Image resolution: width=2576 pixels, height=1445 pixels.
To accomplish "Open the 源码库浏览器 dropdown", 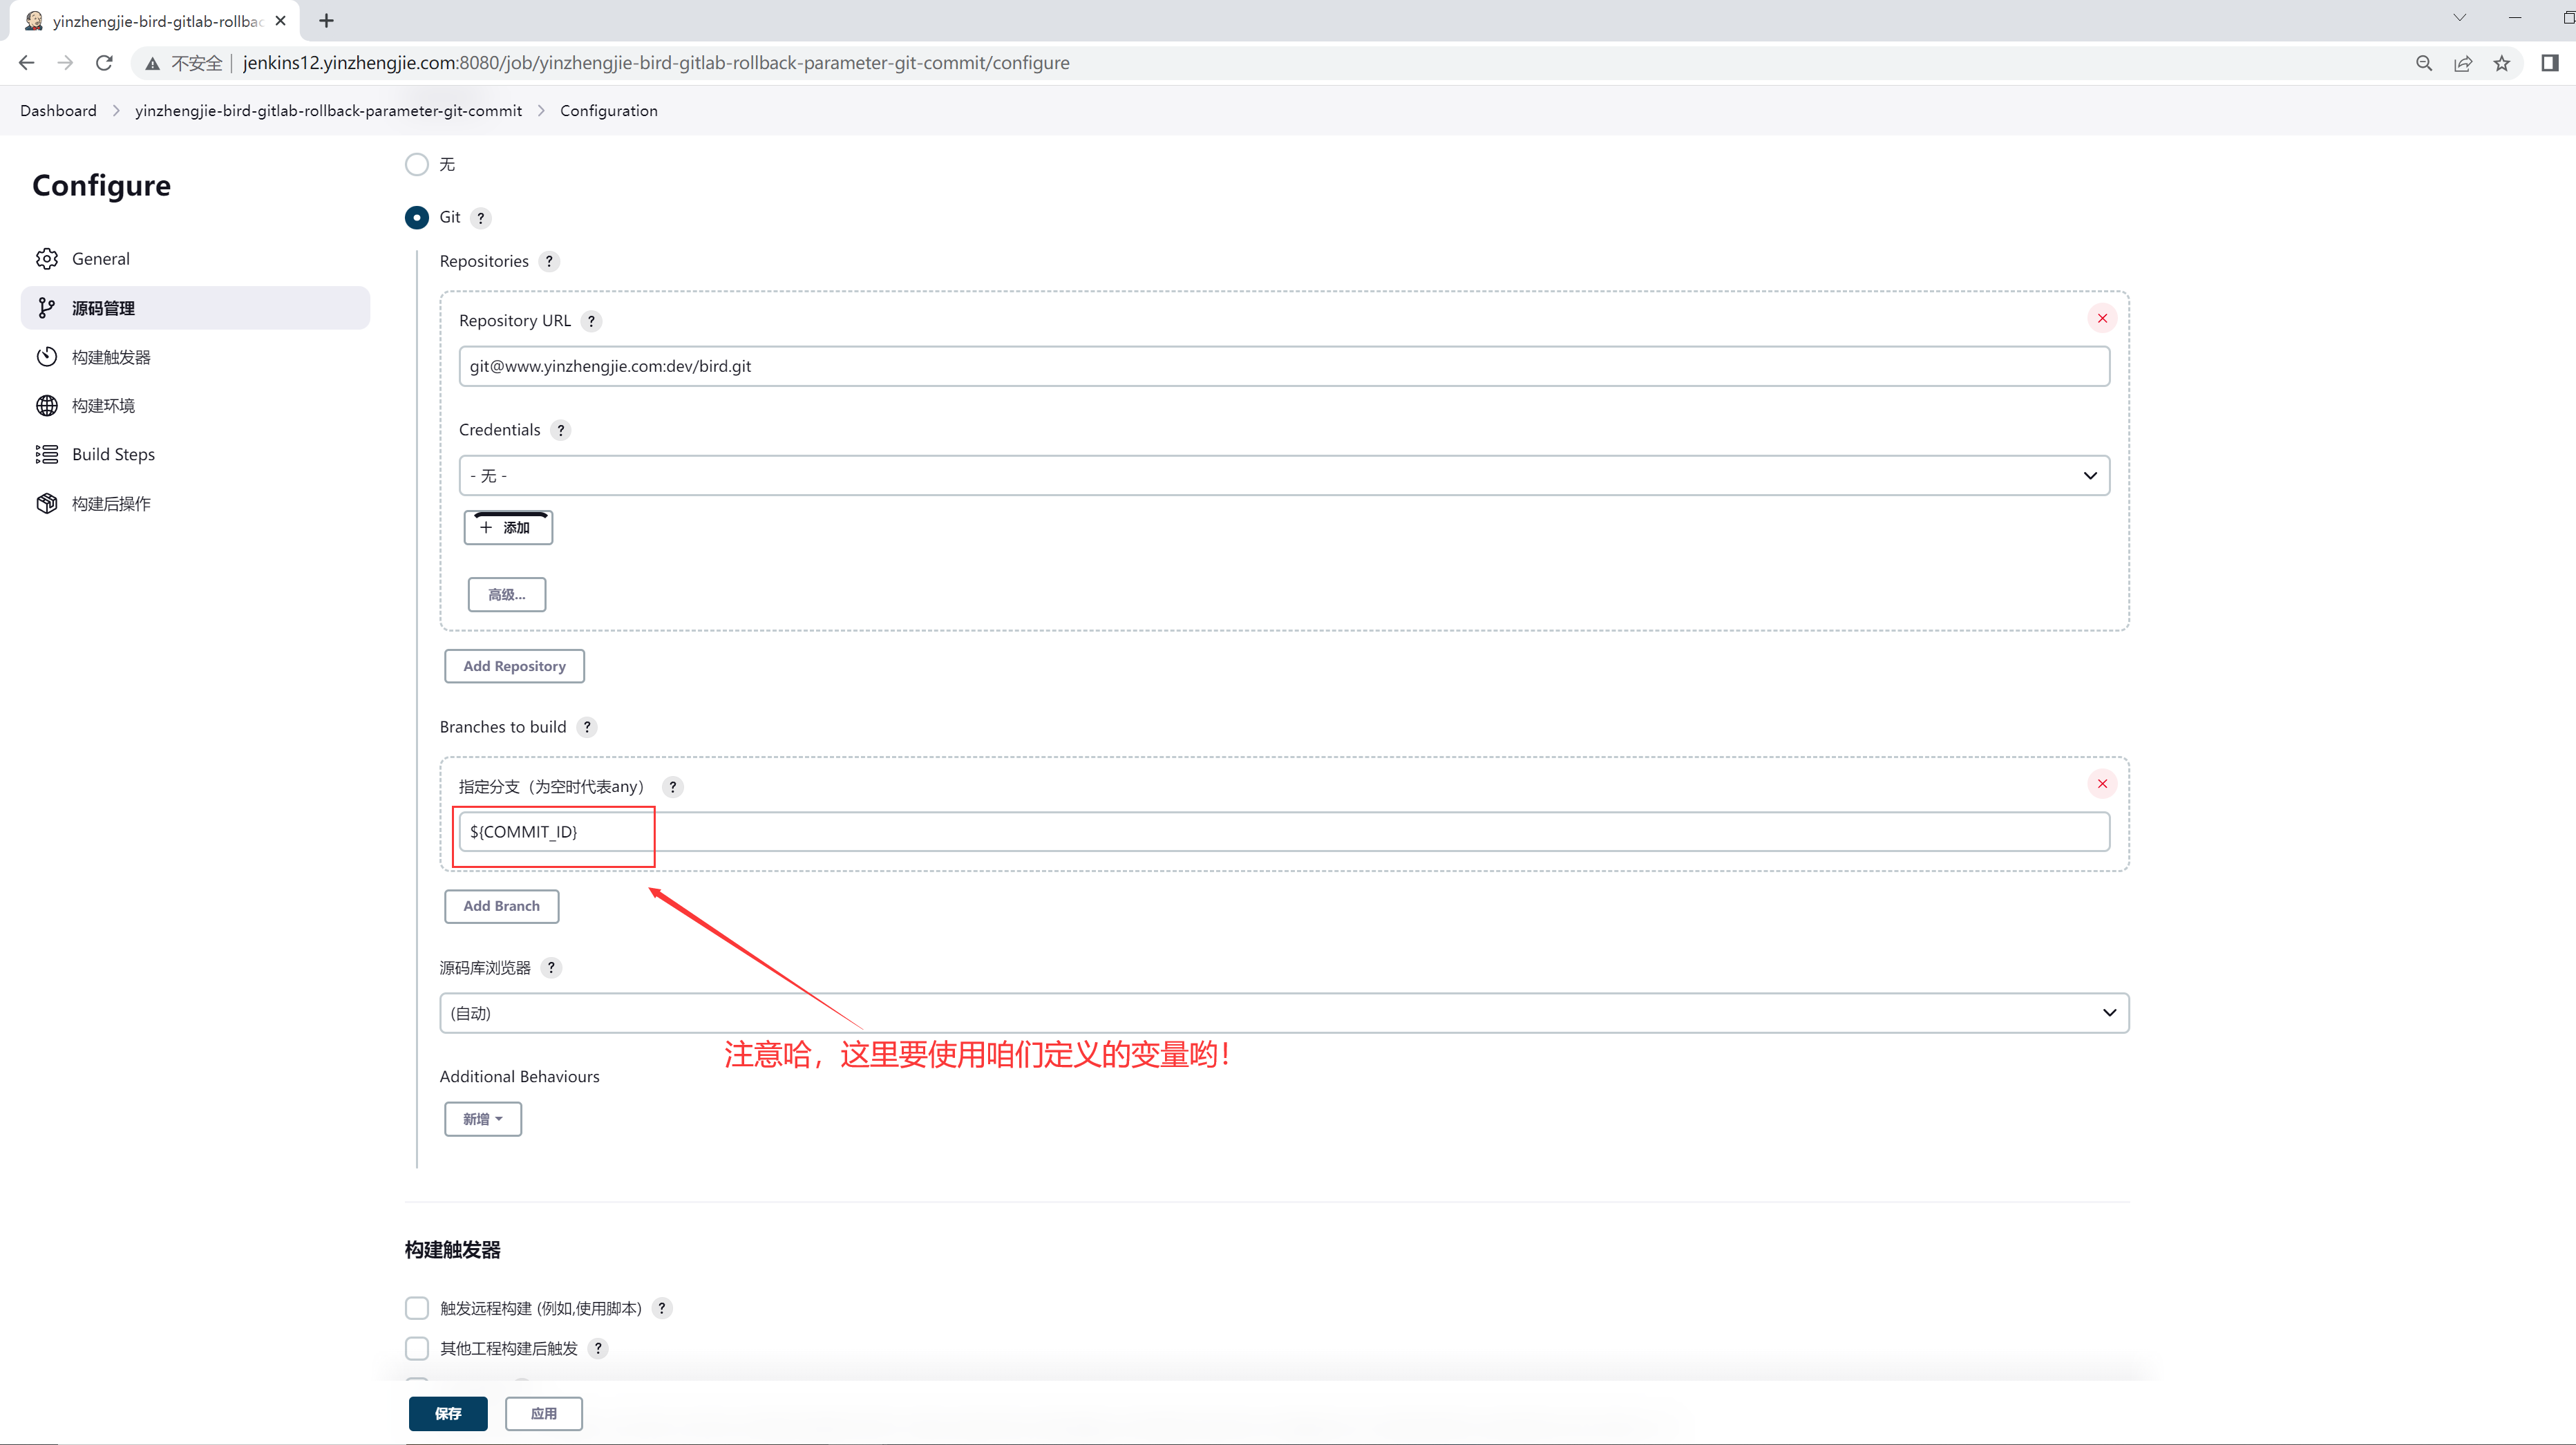I will (x=1284, y=1013).
